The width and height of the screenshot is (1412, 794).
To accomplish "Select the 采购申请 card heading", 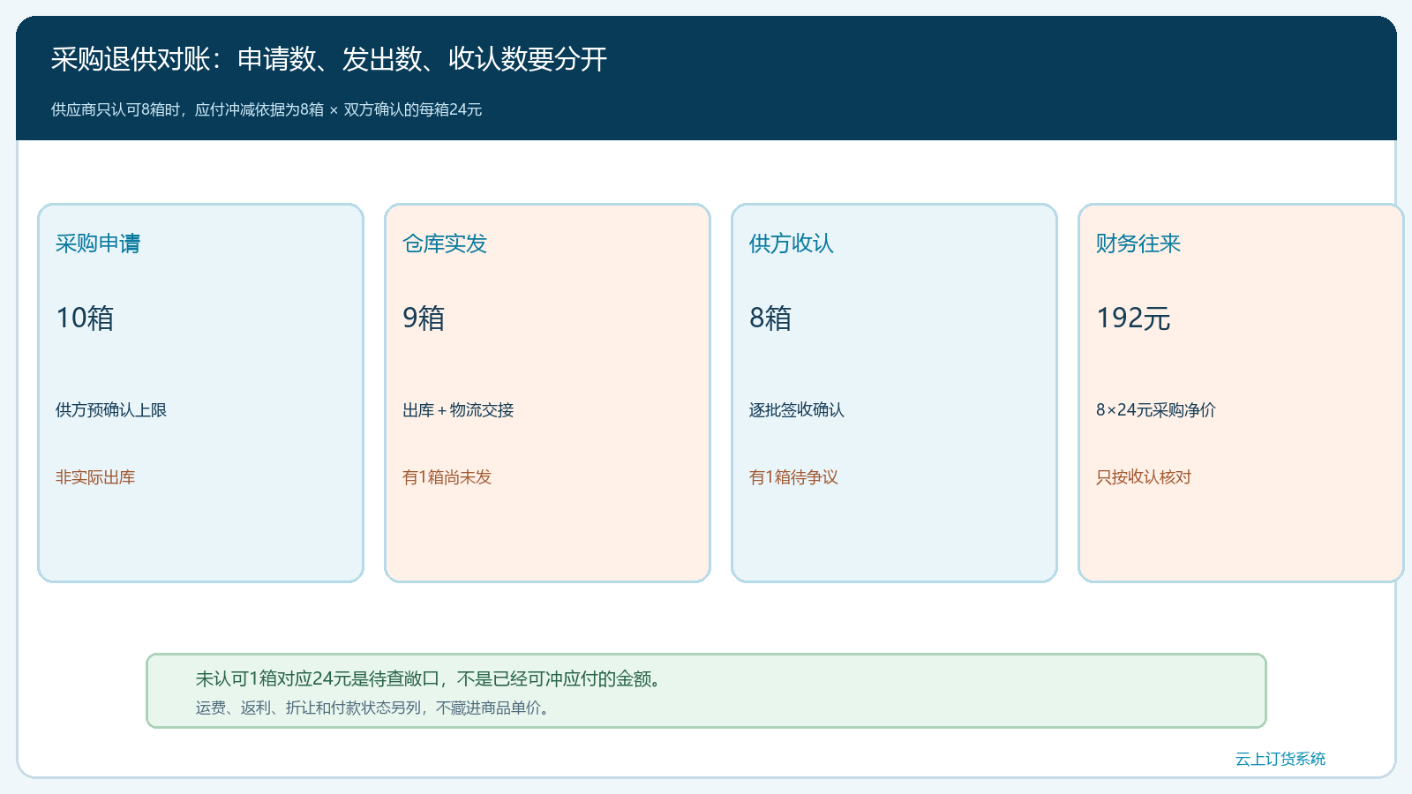I will click(98, 243).
